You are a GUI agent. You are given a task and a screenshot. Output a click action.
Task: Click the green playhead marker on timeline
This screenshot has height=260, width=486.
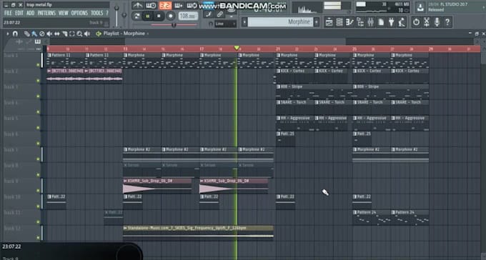pyautogui.click(x=237, y=48)
